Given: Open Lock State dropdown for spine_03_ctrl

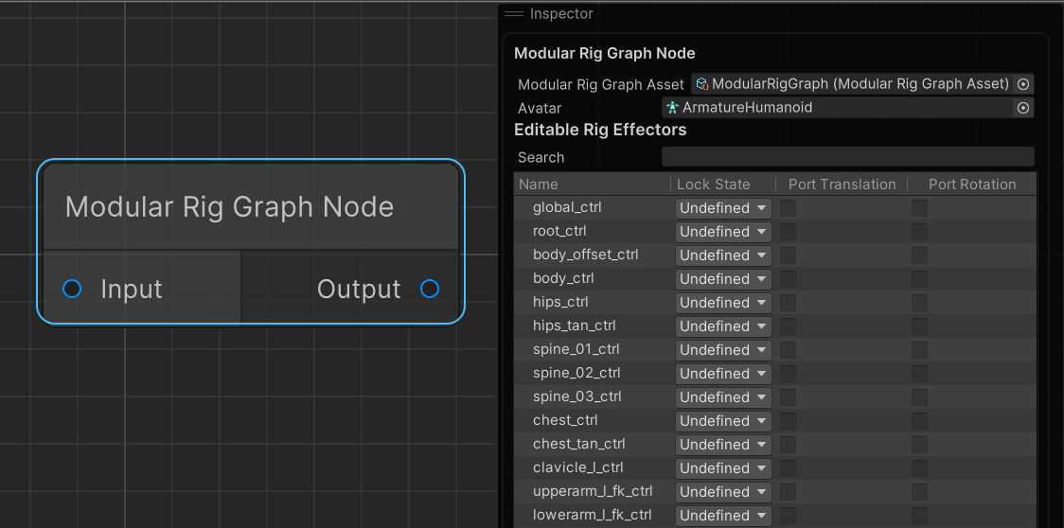Looking at the screenshot, I should 723,397.
